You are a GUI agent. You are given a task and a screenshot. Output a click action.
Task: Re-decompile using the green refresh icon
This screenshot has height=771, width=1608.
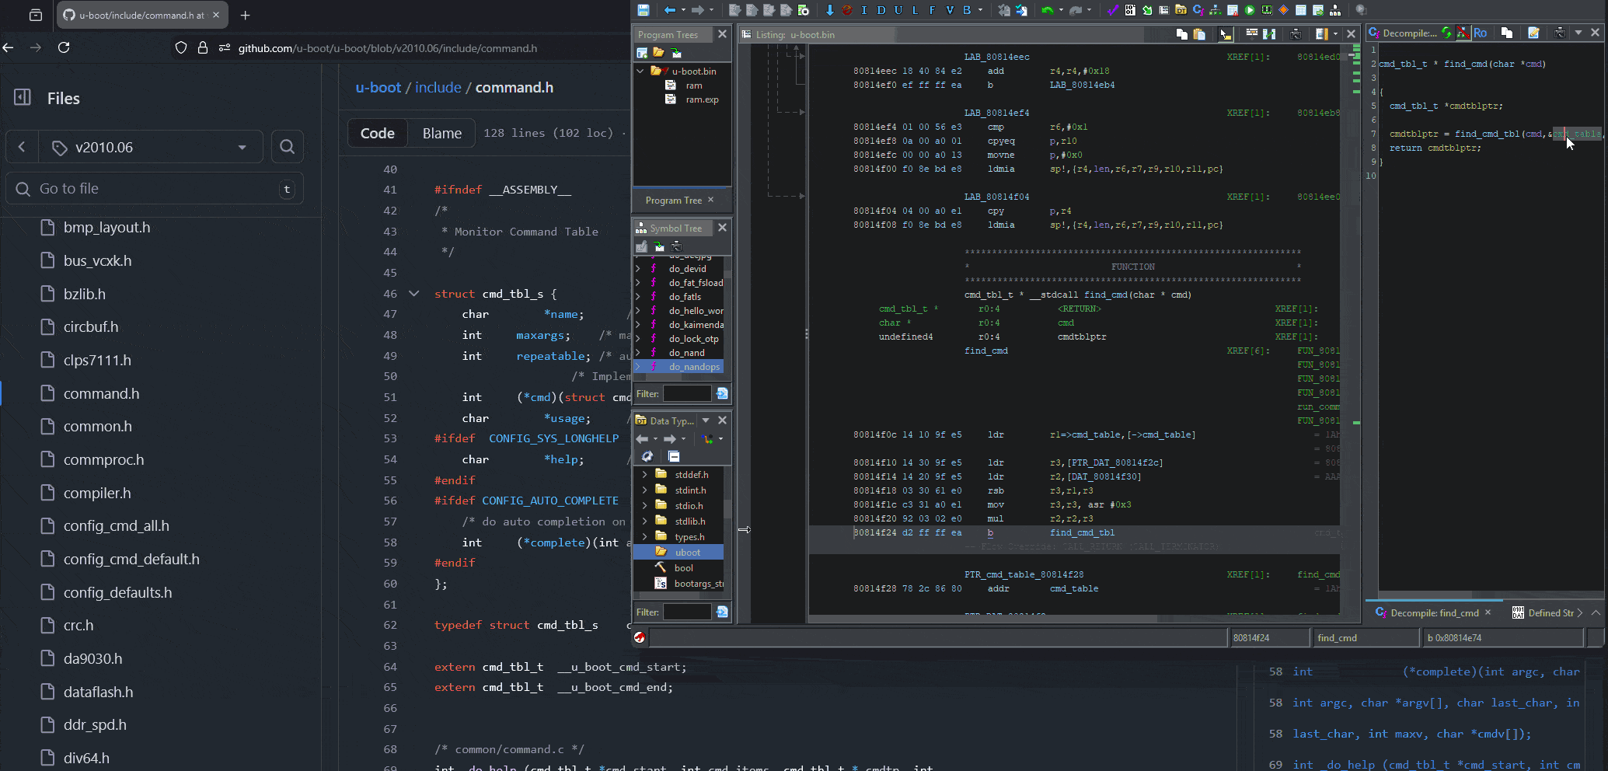[x=1446, y=33]
